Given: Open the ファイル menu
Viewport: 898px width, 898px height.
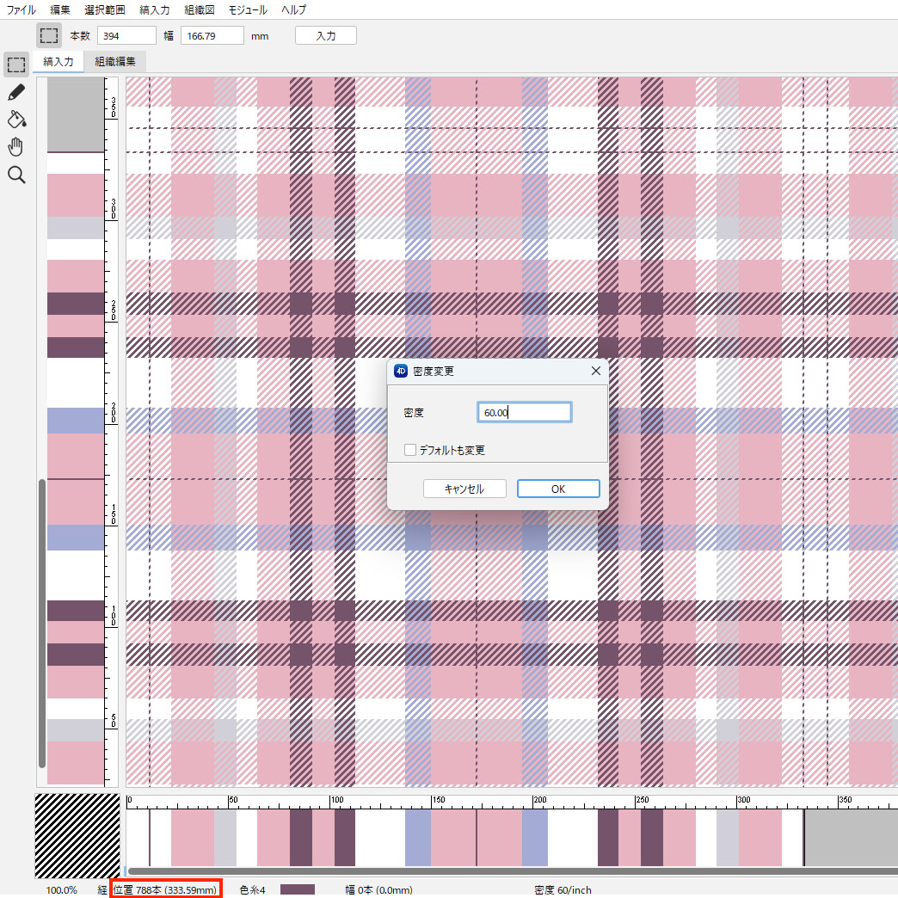Looking at the screenshot, I should (x=22, y=10).
